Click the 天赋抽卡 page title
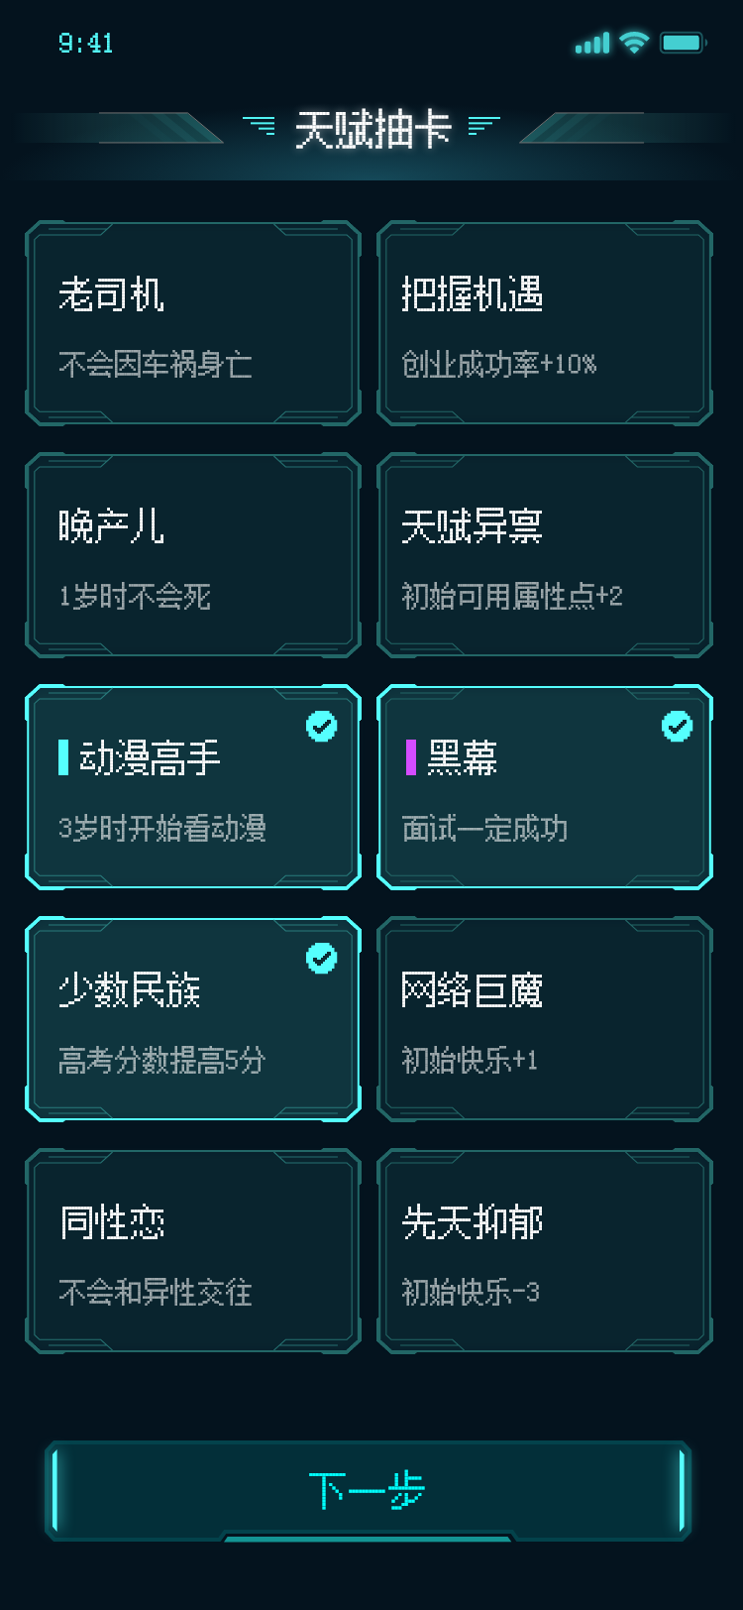This screenshot has height=1610, width=743. tap(372, 130)
